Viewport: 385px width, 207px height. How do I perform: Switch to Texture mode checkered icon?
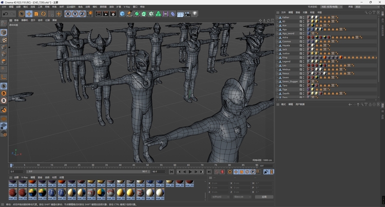click(4, 40)
